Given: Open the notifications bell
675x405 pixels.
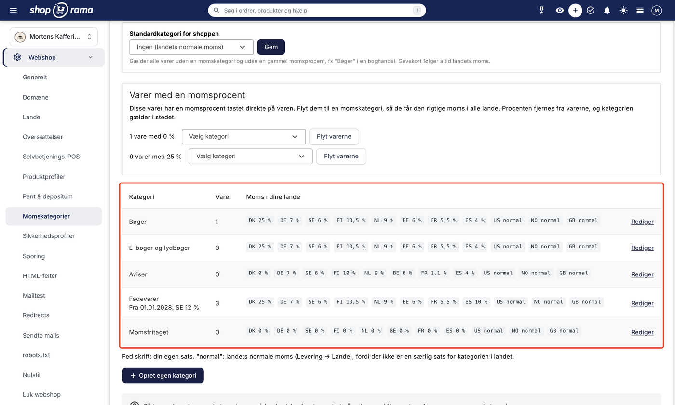Looking at the screenshot, I should coord(607,10).
